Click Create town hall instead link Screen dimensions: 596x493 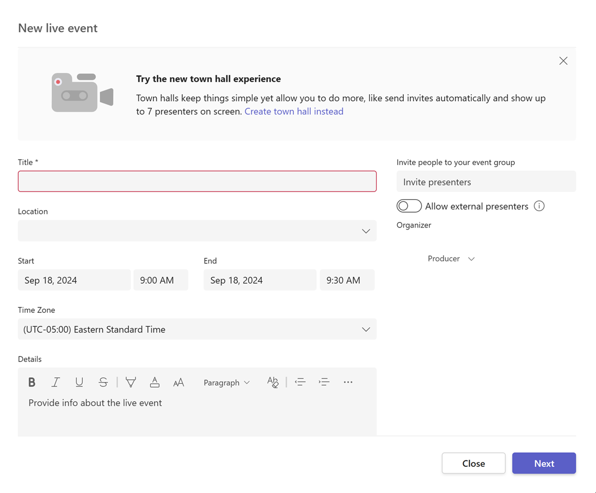(294, 112)
